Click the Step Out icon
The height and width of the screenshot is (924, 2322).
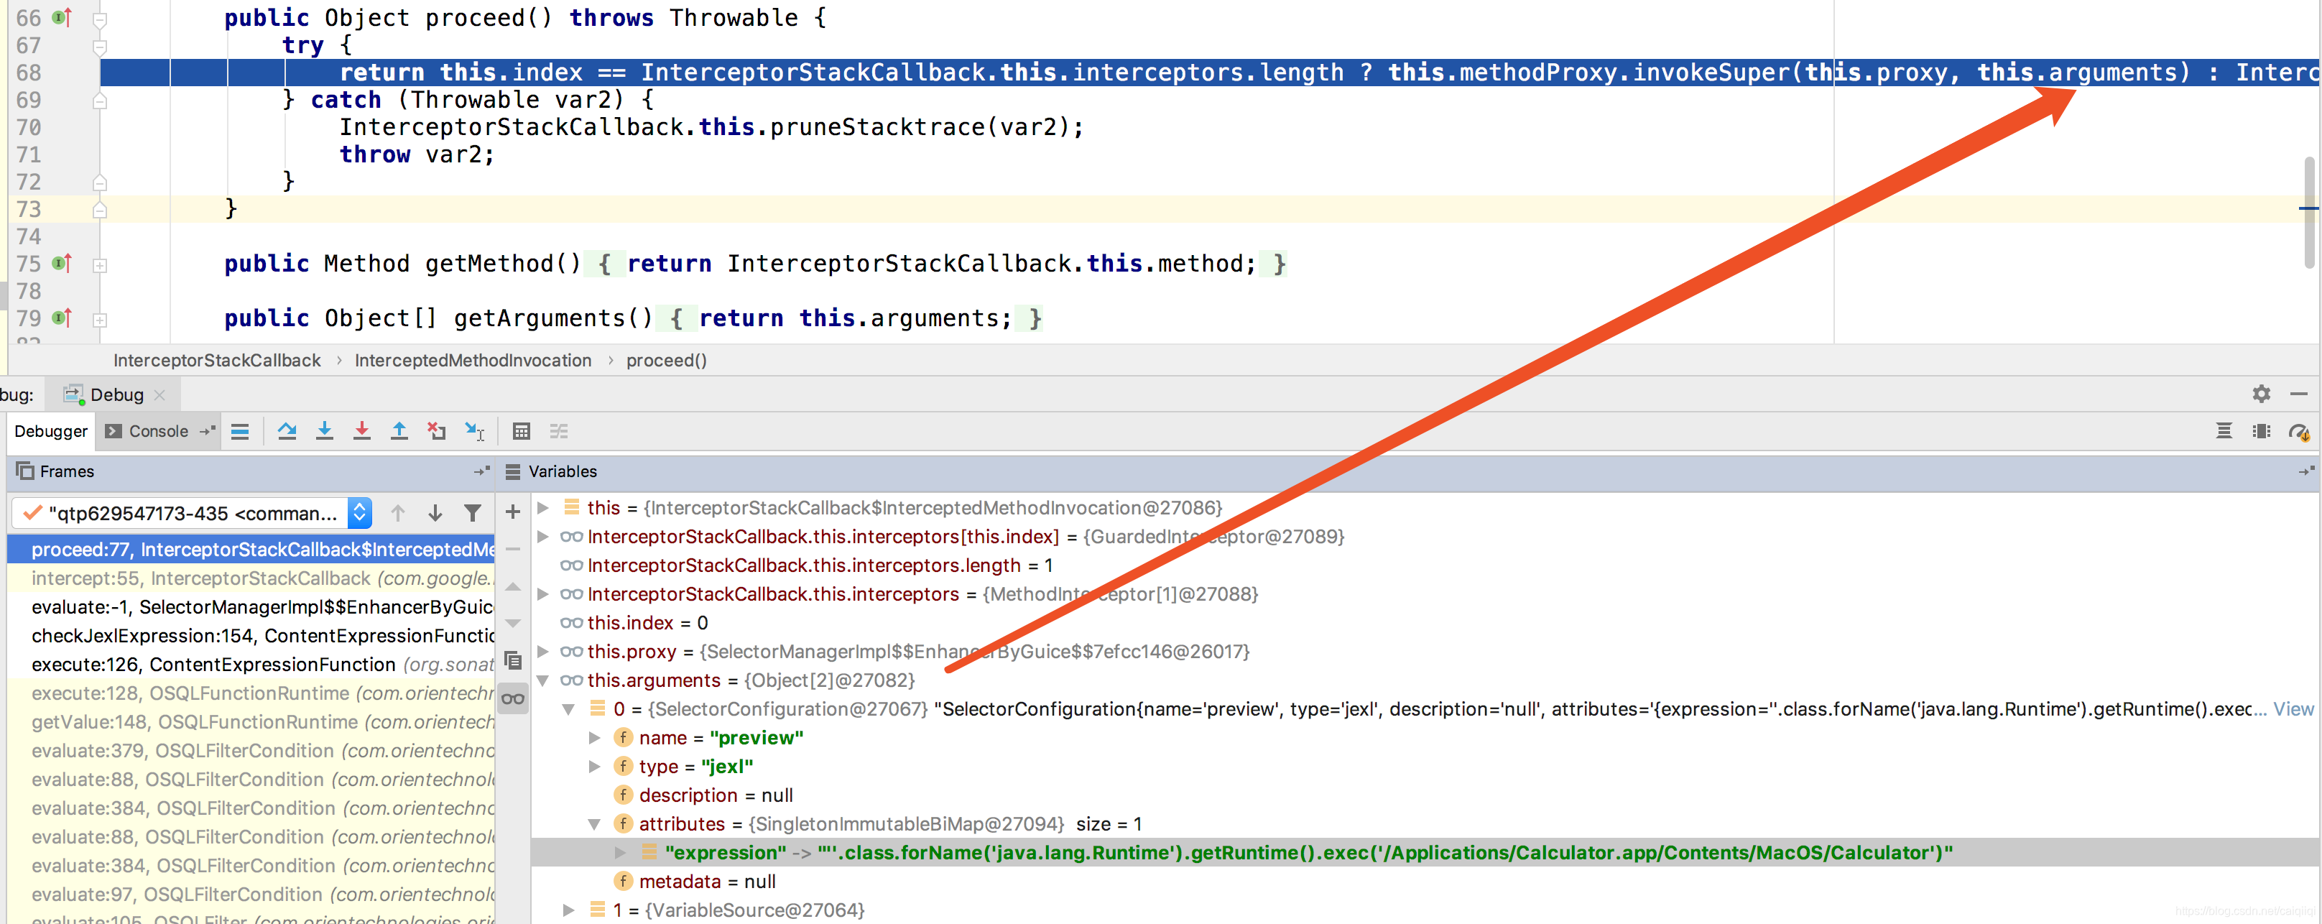click(399, 432)
